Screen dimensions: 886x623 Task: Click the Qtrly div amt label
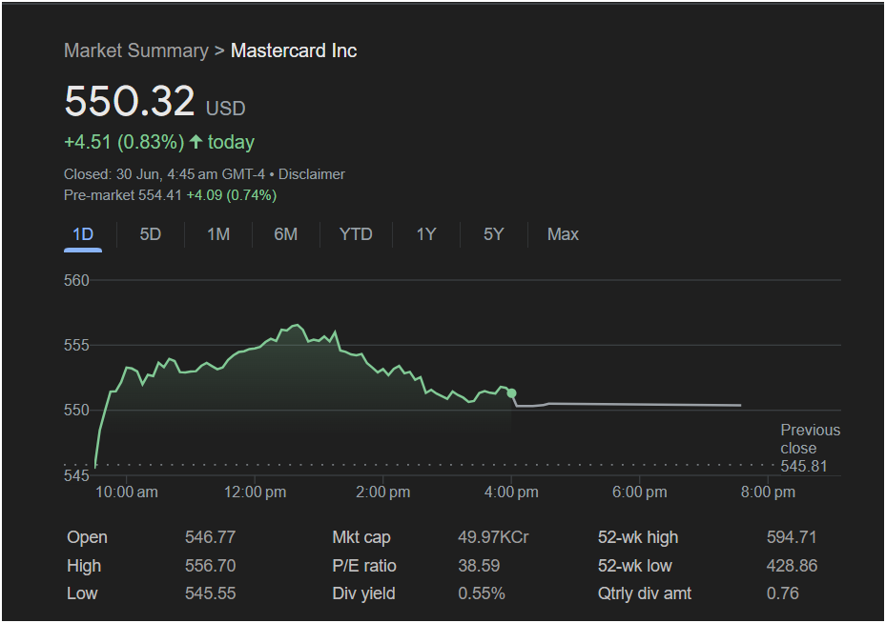[645, 593]
